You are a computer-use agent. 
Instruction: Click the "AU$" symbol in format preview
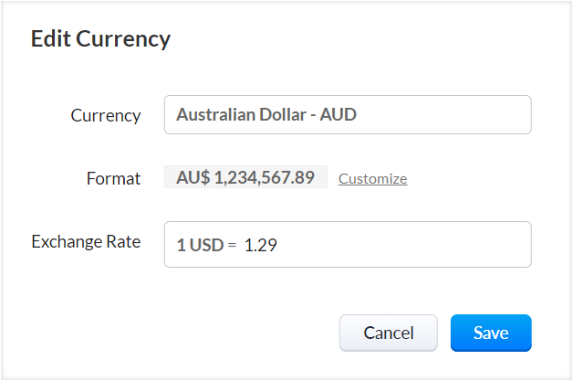point(193,178)
